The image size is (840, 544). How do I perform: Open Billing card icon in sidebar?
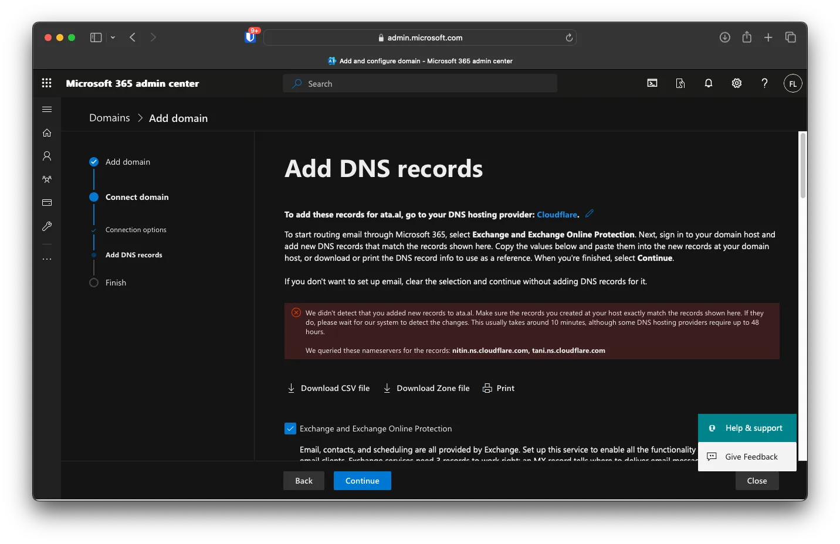(47, 203)
